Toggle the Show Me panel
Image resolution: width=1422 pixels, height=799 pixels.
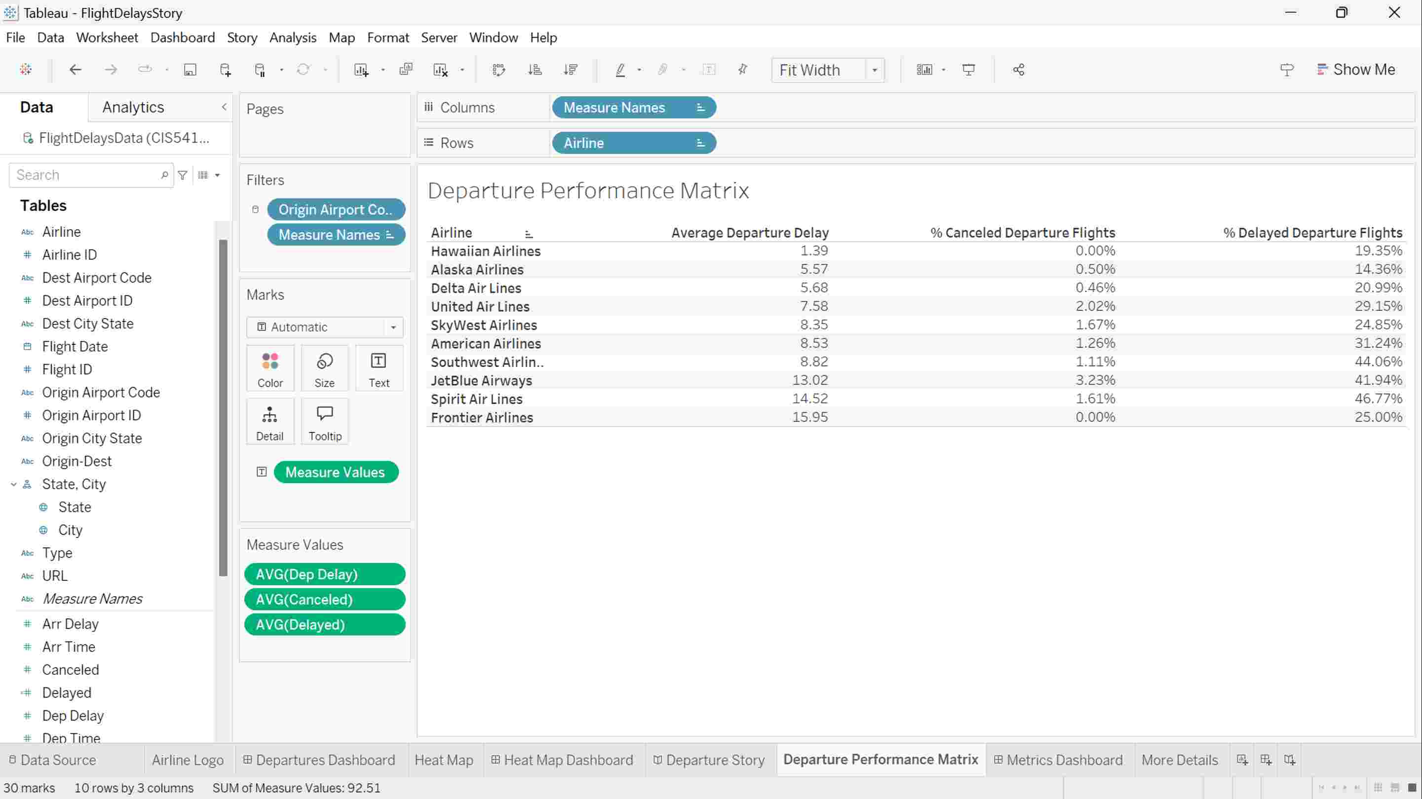(1356, 70)
